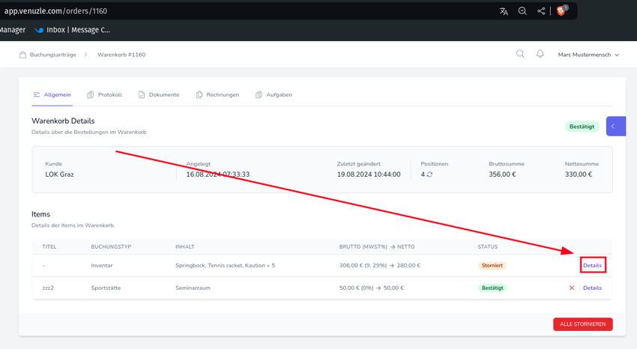Open the Manager bookmark
Screen dimensions: 637x349
13,30
